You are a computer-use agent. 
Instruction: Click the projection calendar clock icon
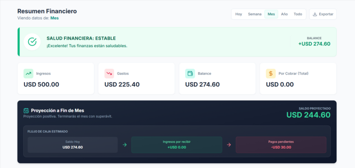[26, 110]
